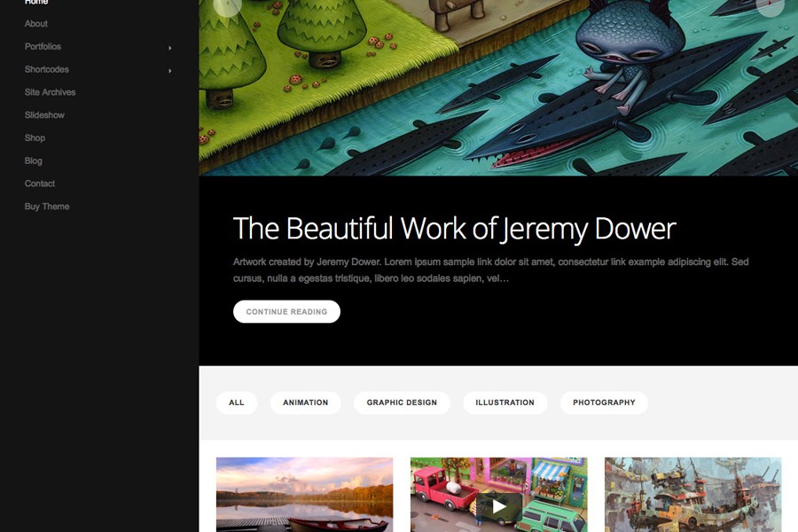Viewport: 798px width, 532px height.
Task: Visit the Shop page
Action: point(35,138)
